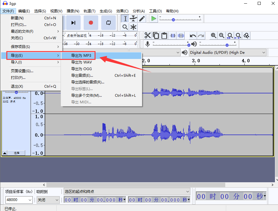Click the 选择 button on the track panel
Image resolution: width=278 pixels, height=211 pixels.
[16, 153]
